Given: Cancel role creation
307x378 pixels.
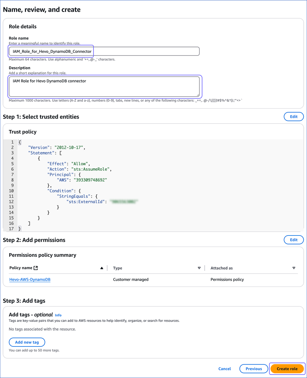Looking at the screenshot, I should pos(225,369).
